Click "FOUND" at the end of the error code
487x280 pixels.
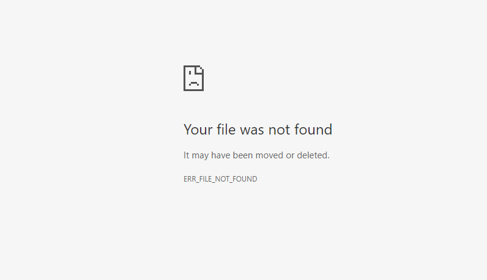[x=247, y=179]
